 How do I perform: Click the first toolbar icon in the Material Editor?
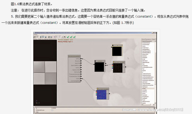point(35,37)
